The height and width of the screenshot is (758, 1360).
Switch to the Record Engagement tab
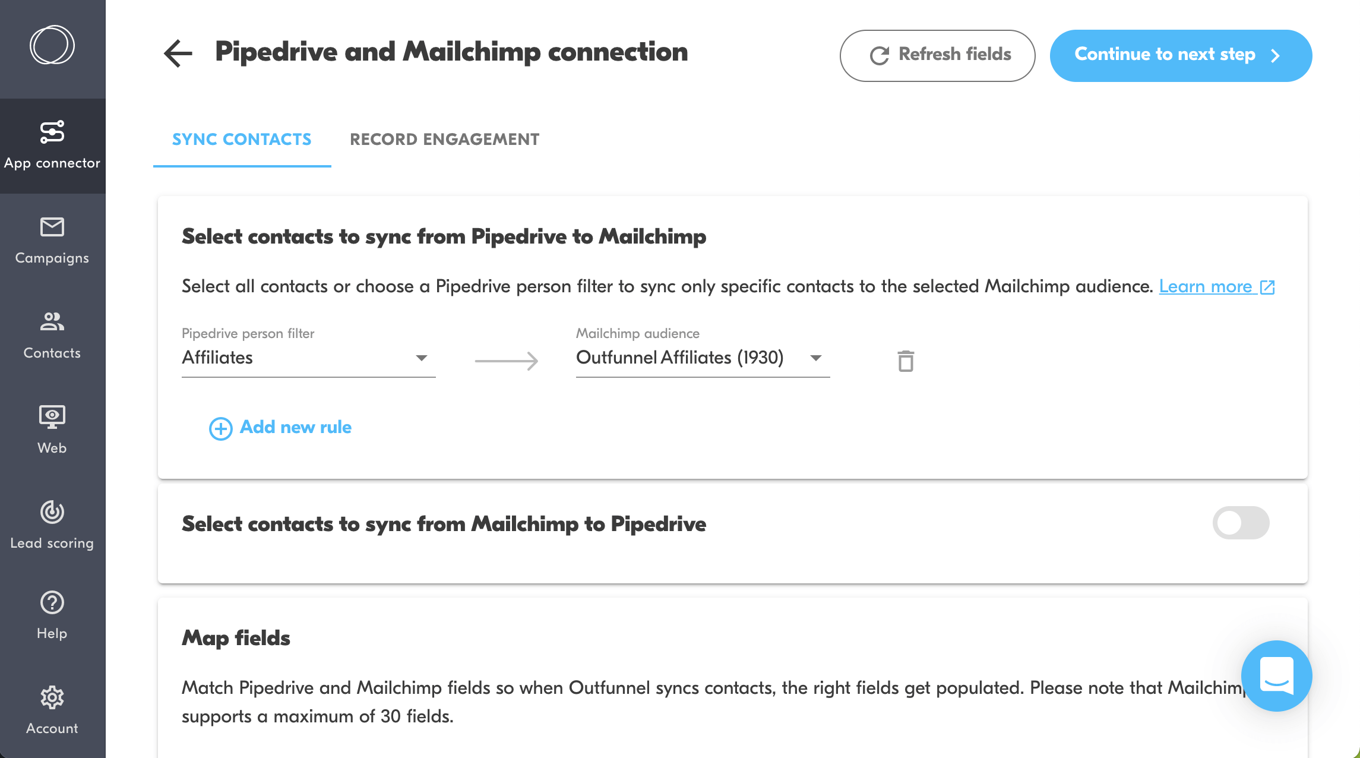tap(444, 141)
